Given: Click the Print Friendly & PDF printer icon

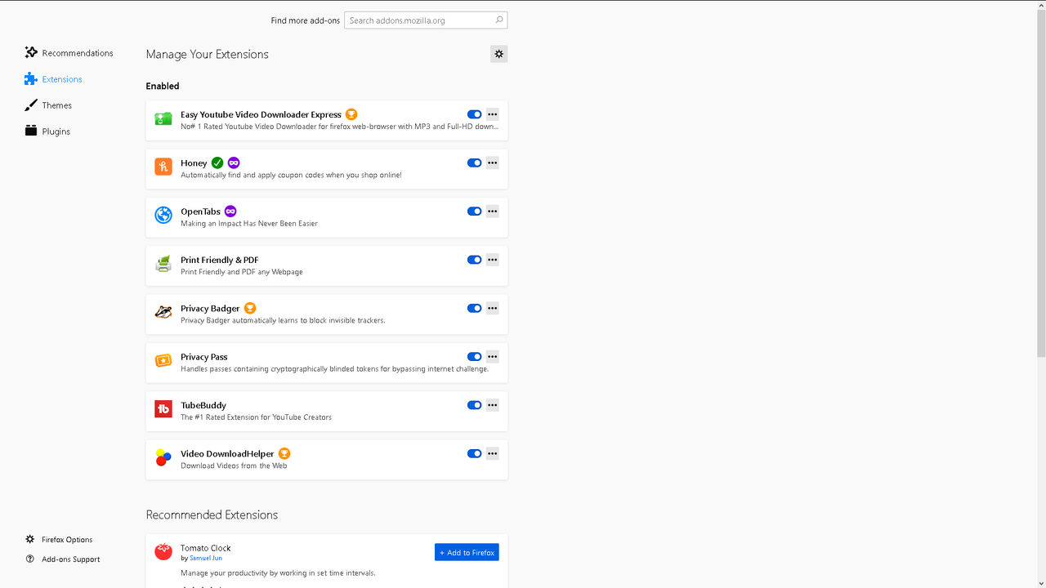Looking at the screenshot, I should tap(163, 264).
